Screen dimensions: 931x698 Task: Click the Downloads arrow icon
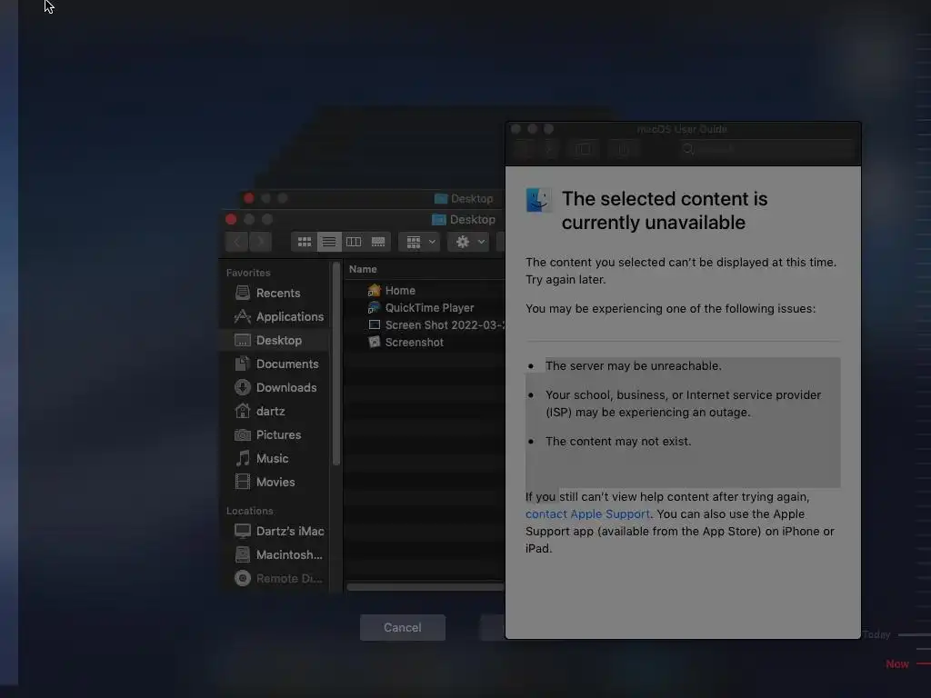pos(242,387)
